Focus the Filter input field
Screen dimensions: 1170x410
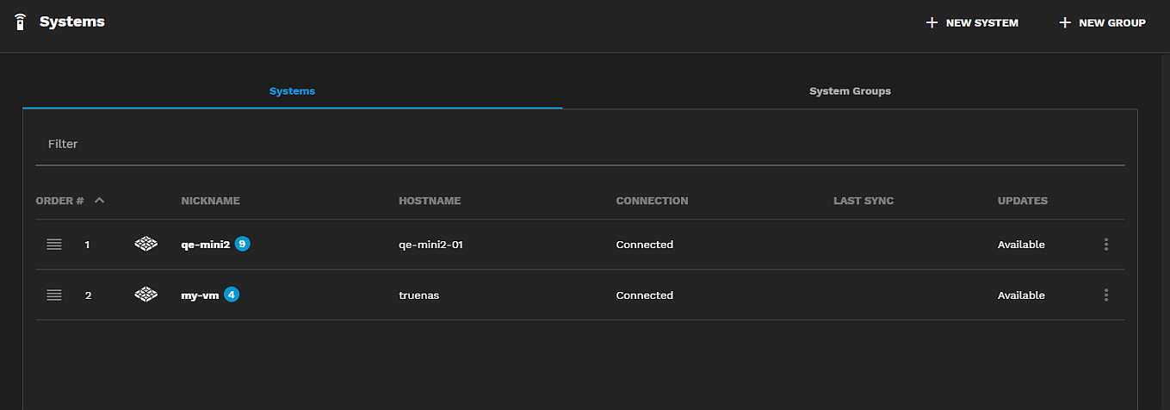579,145
